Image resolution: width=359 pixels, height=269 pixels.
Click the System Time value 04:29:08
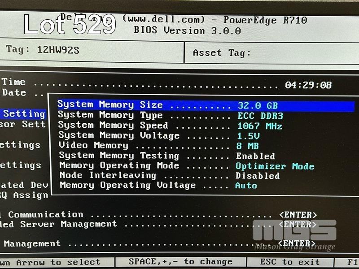coord(308,85)
